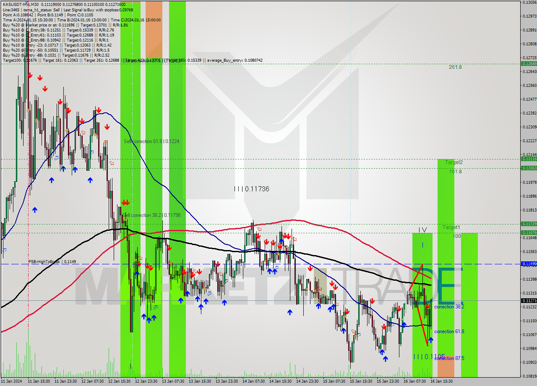
Task: Click the green 0.12116 price tag on the axis
Action: tap(529, 159)
